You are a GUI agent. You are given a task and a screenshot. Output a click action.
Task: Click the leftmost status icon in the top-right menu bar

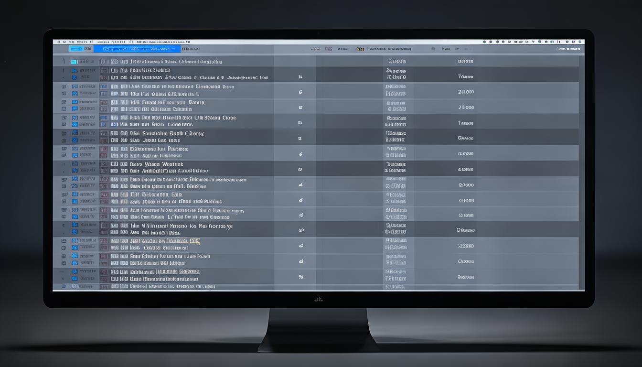point(484,42)
